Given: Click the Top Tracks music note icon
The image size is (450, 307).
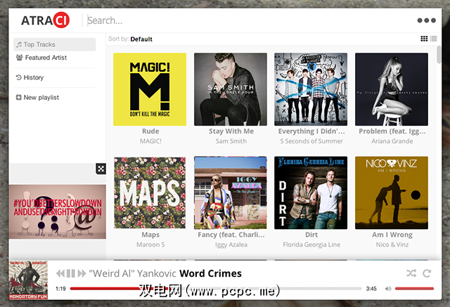Looking at the screenshot, I should click(x=19, y=44).
